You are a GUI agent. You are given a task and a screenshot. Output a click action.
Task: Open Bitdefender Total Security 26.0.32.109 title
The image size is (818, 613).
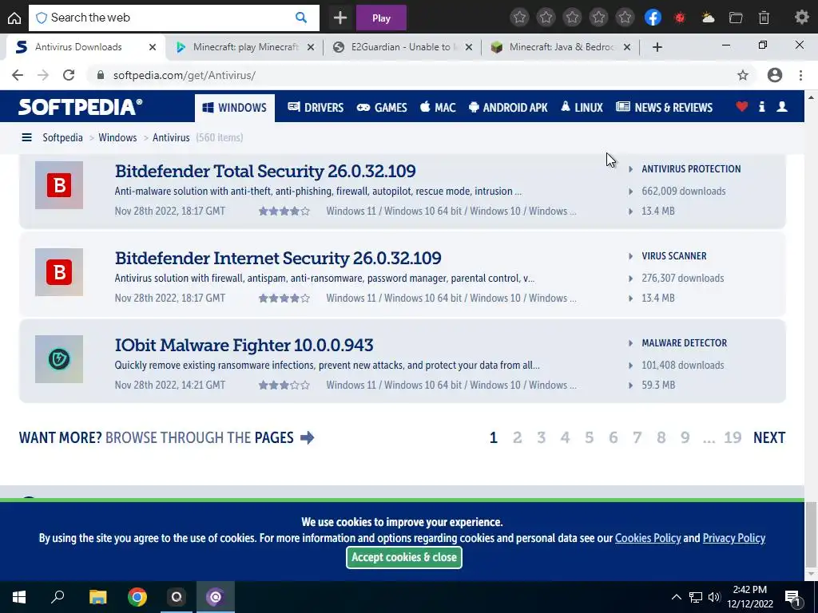pyautogui.click(x=265, y=171)
